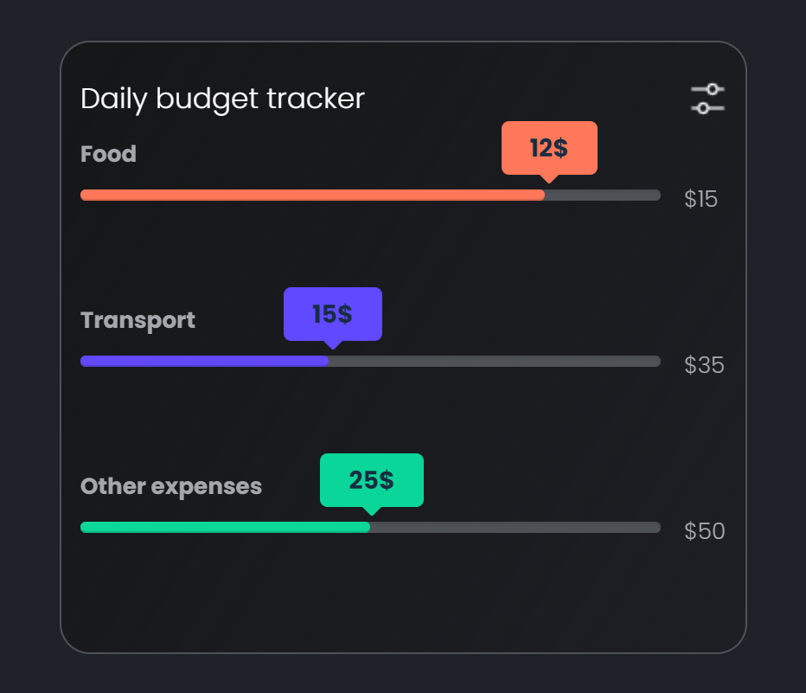
Task: Click the filled green Other expenses bar
Action: [225, 527]
